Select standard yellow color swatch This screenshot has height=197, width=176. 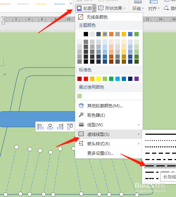[x=99, y=79]
